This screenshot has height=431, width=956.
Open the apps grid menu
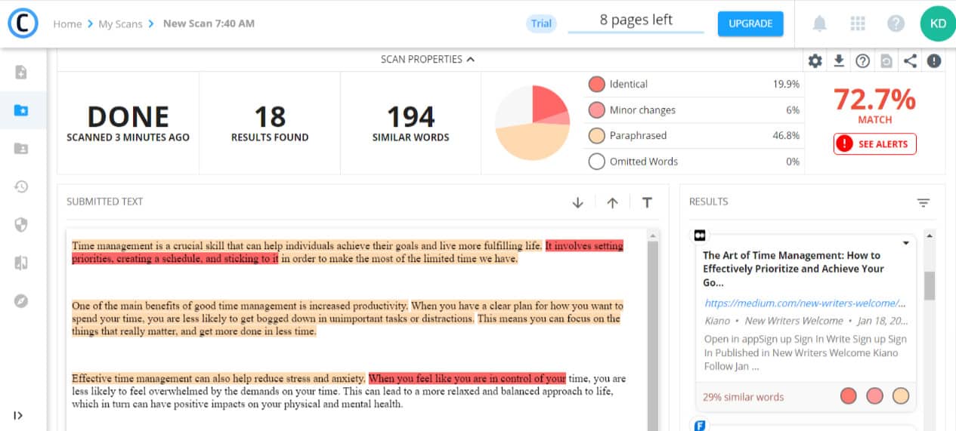click(858, 23)
